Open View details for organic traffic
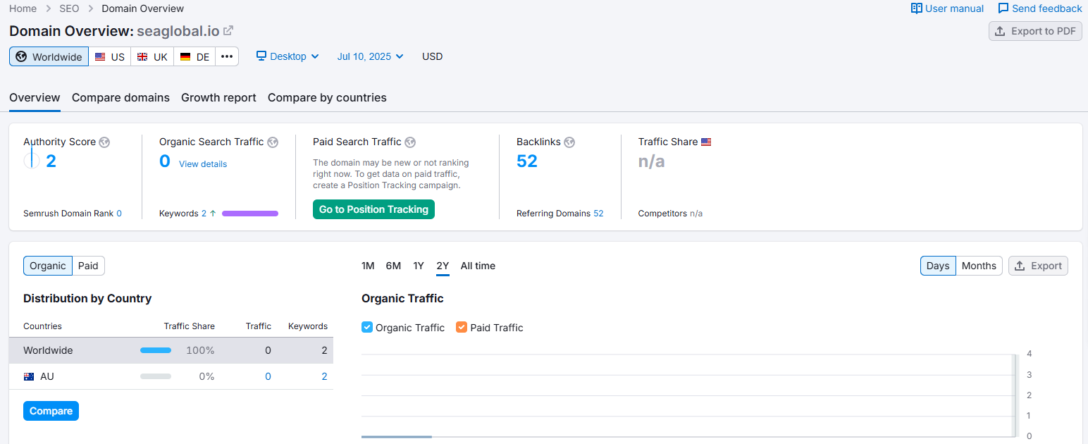 click(203, 164)
